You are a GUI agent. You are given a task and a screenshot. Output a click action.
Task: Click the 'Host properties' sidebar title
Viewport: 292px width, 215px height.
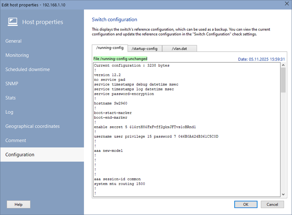(x=43, y=22)
